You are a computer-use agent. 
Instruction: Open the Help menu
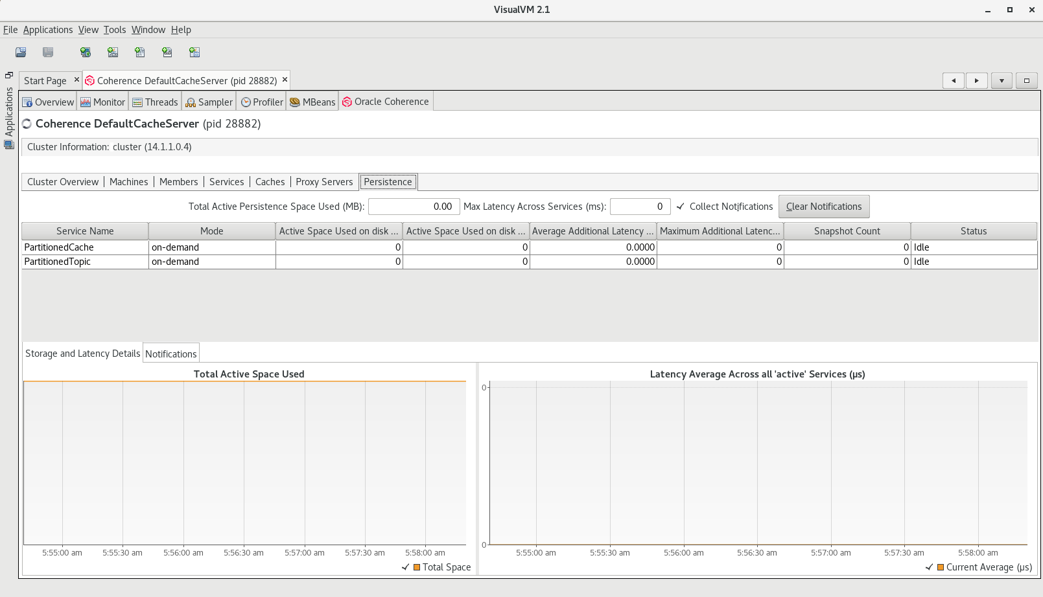[x=181, y=30]
